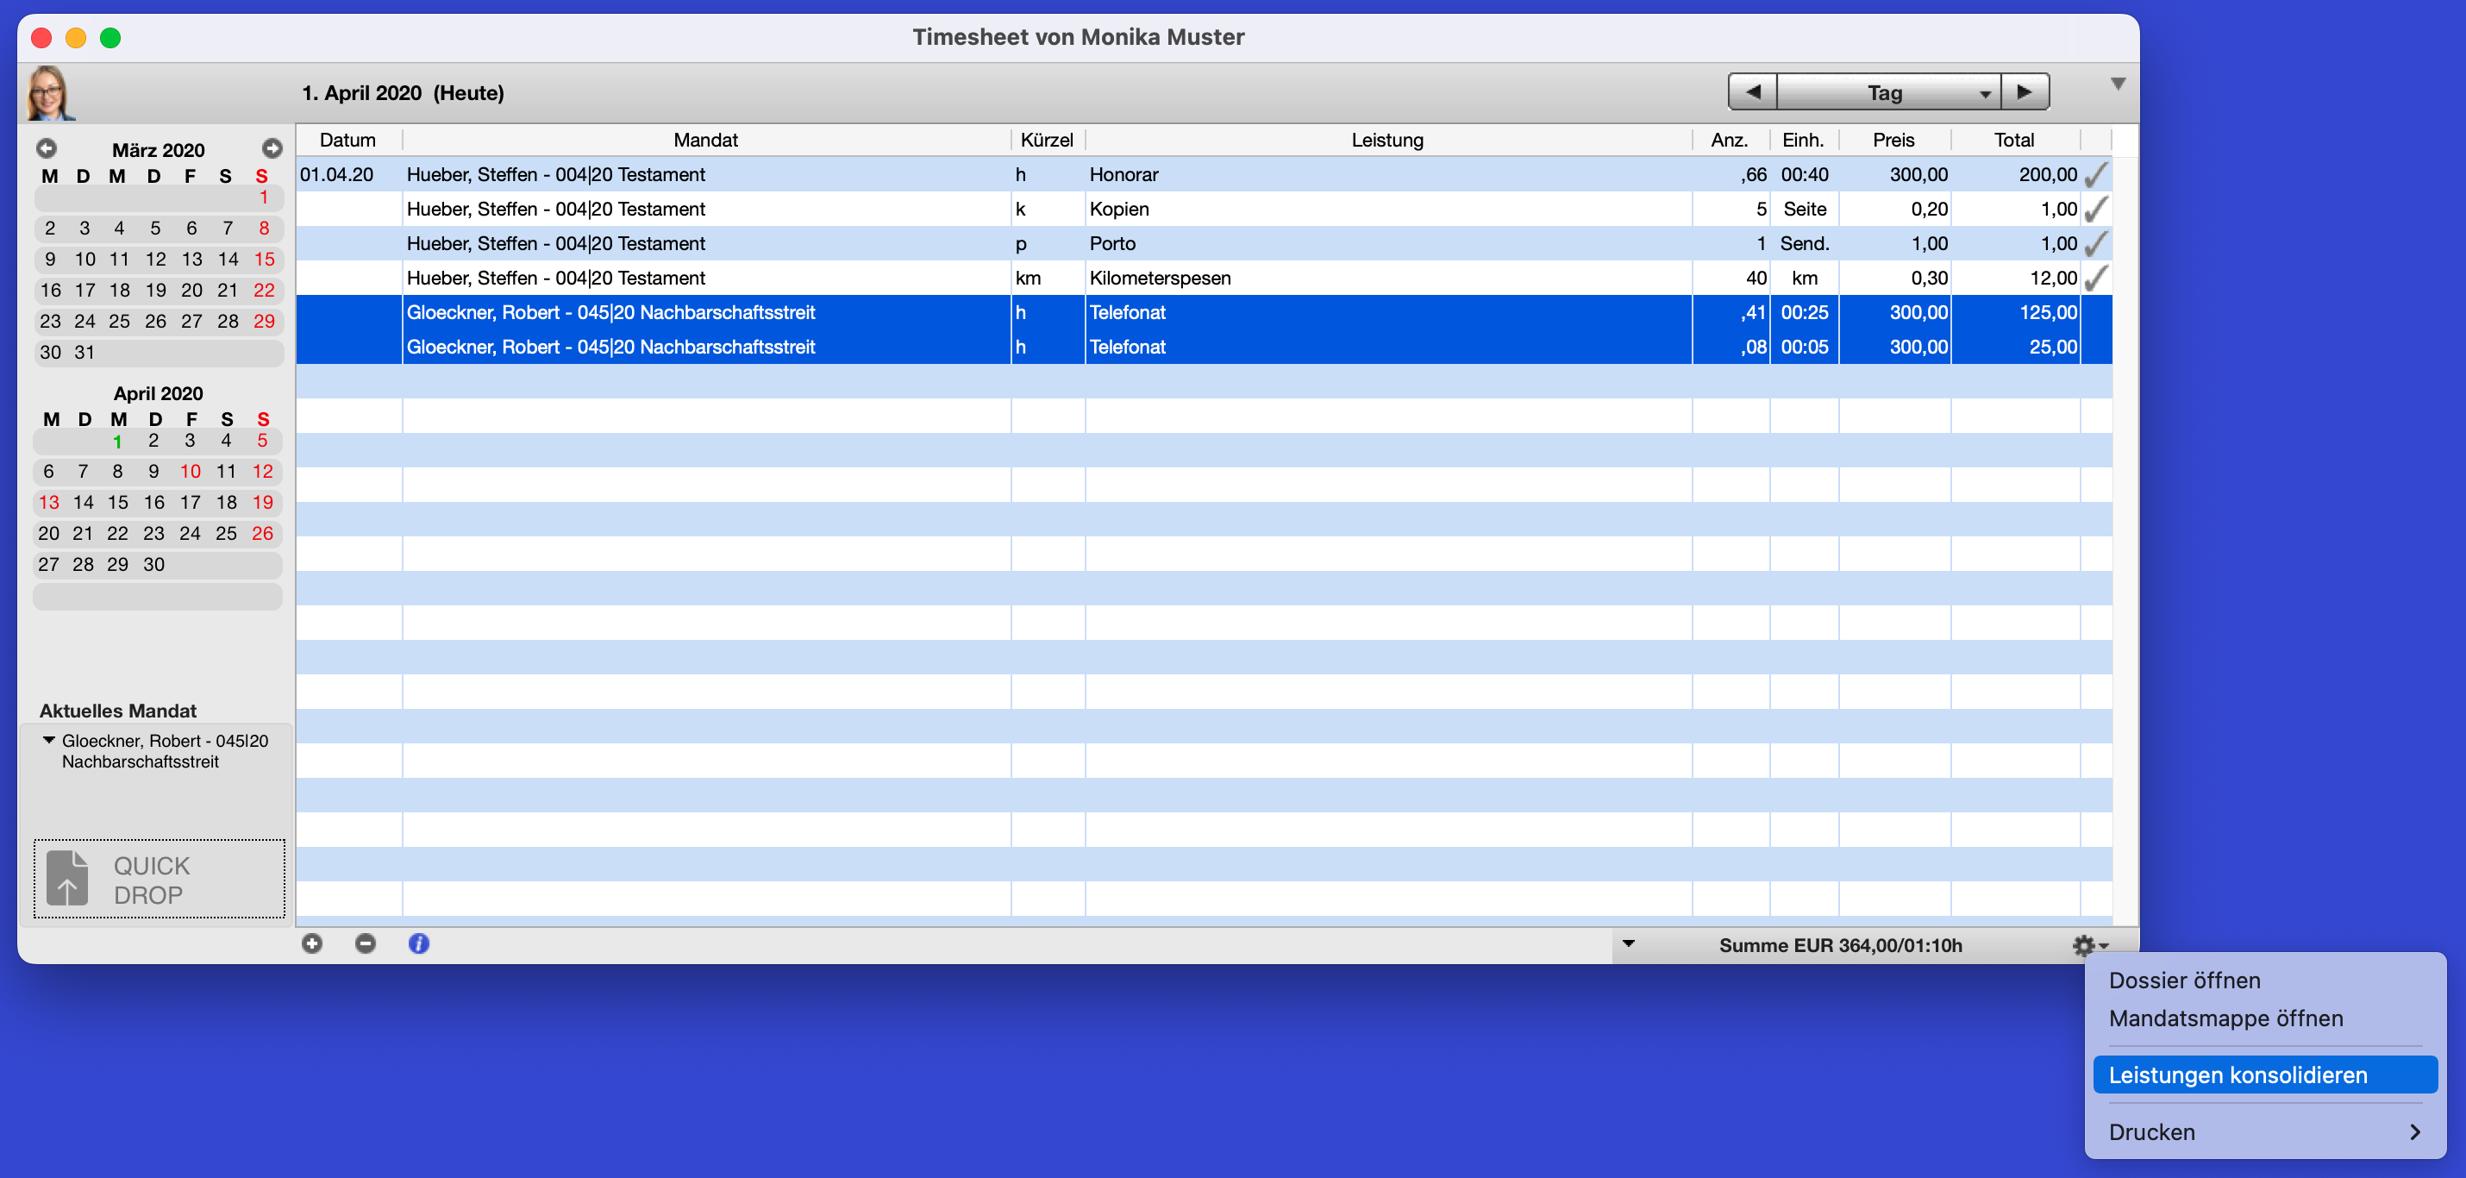Open the blue info icon

click(418, 943)
